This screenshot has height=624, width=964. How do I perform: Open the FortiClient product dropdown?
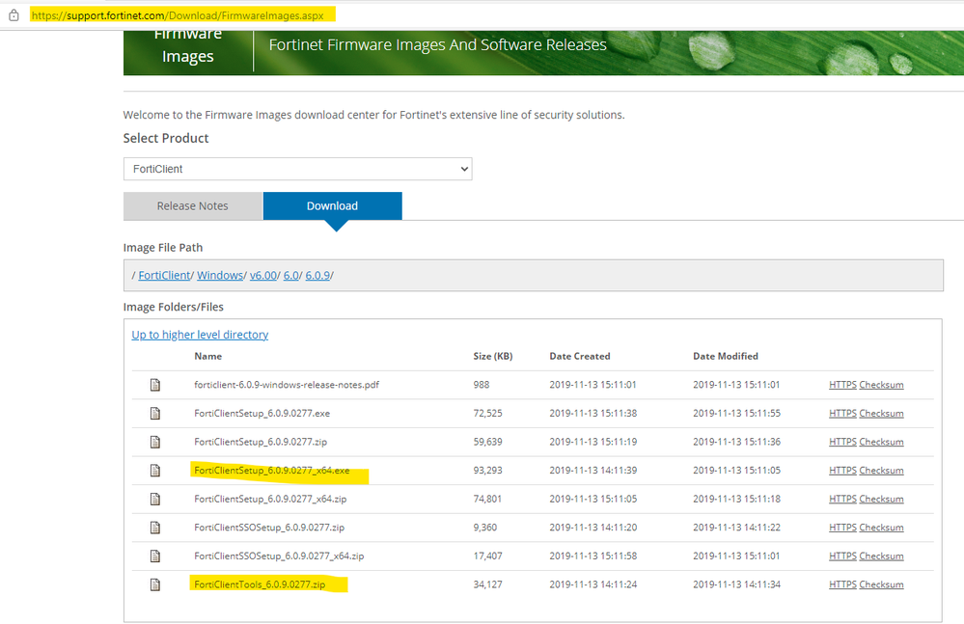pyautogui.click(x=297, y=169)
